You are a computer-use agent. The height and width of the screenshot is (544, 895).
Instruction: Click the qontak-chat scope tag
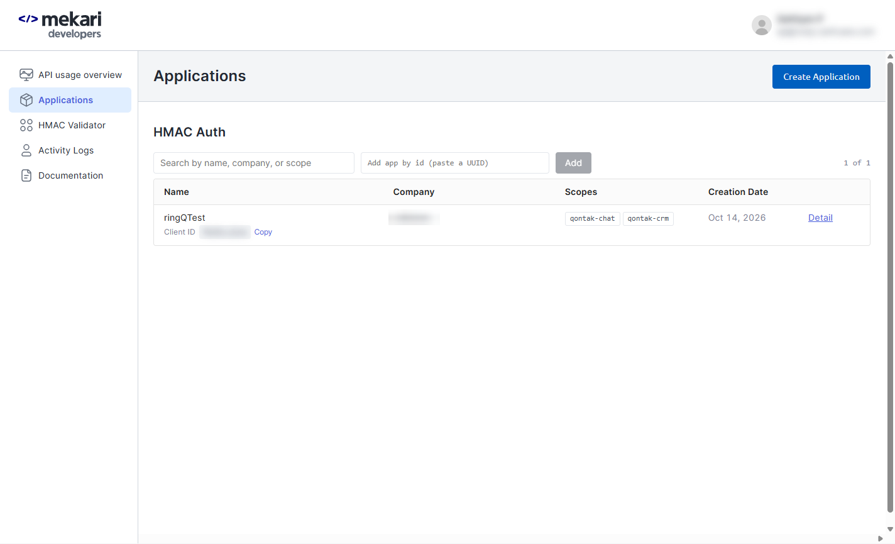pyautogui.click(x=593, y=218)
